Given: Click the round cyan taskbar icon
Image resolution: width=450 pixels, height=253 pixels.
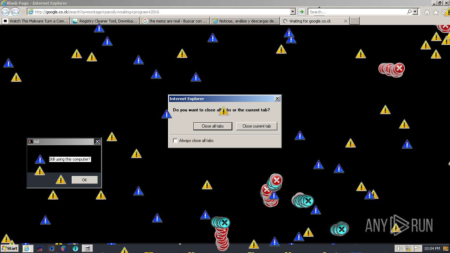Looking at the screenshot, I should click(x=75, y=248).
